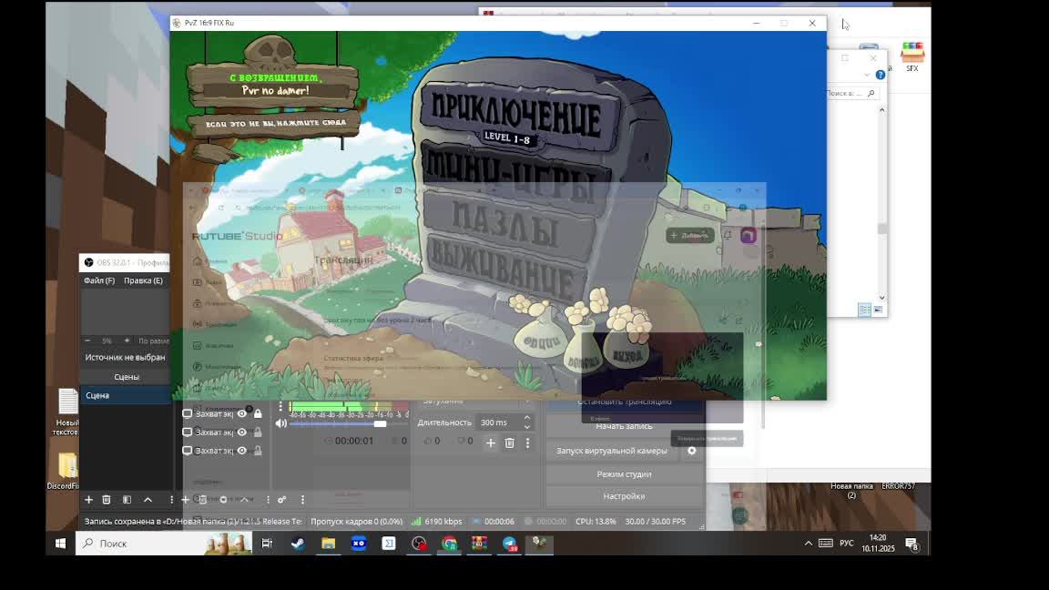Image resolution: width=1049 pixels, height=590 pixels.
Task: Open WinRAR from the taskbar
Action: pos(479,544)
